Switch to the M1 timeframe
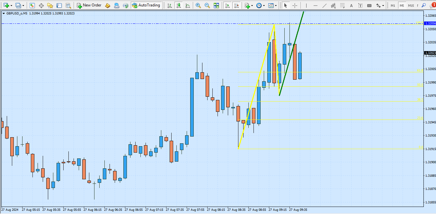 click(393, 5)
